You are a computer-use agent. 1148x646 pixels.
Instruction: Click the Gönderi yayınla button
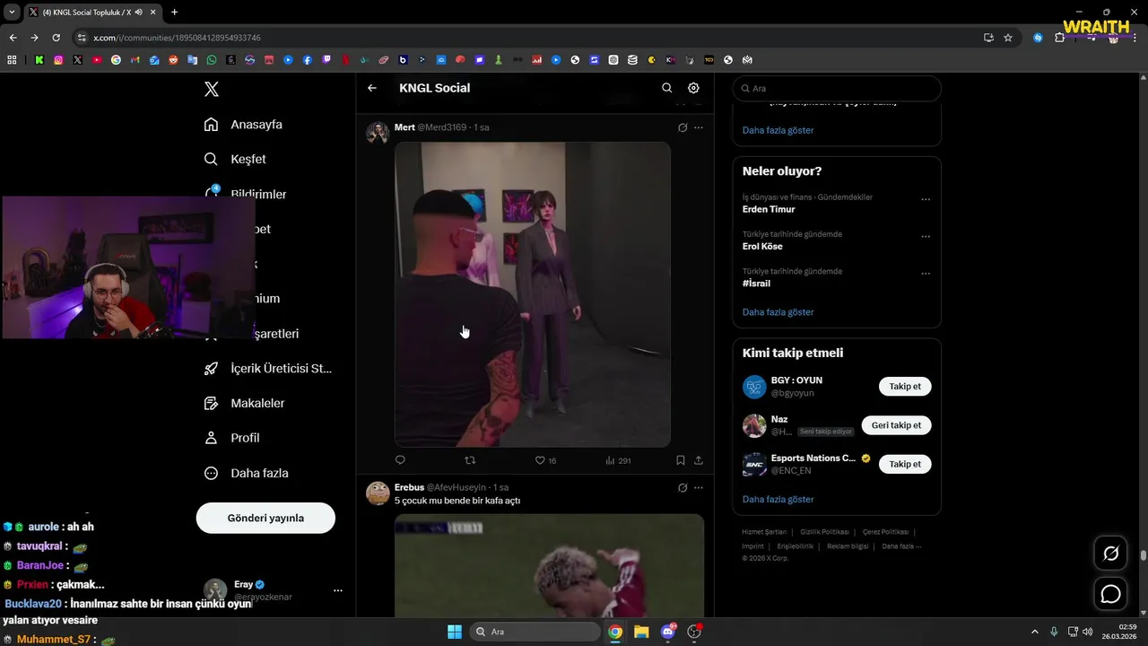265,518
